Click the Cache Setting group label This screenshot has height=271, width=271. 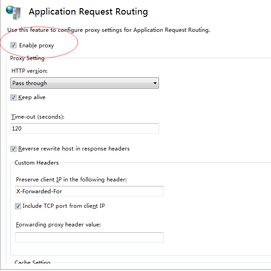32,262
